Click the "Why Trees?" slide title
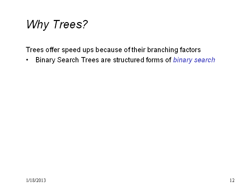 [x=57, y=24]
